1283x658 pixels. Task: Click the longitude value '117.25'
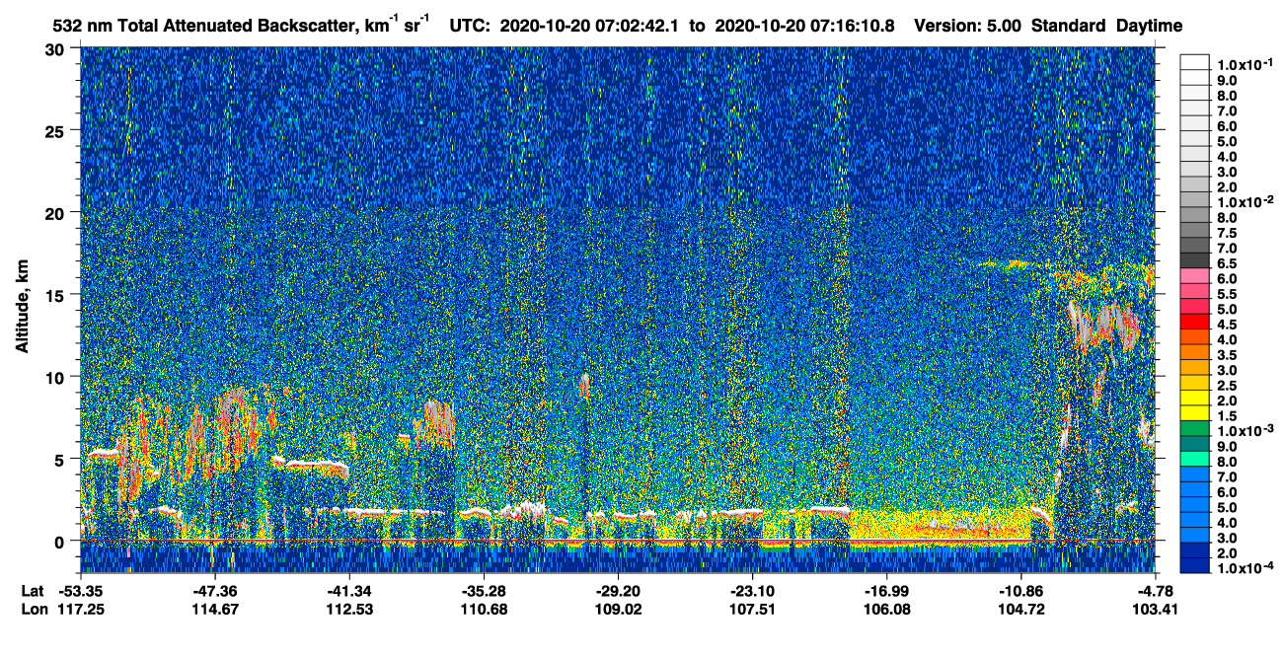click(81, 609)
